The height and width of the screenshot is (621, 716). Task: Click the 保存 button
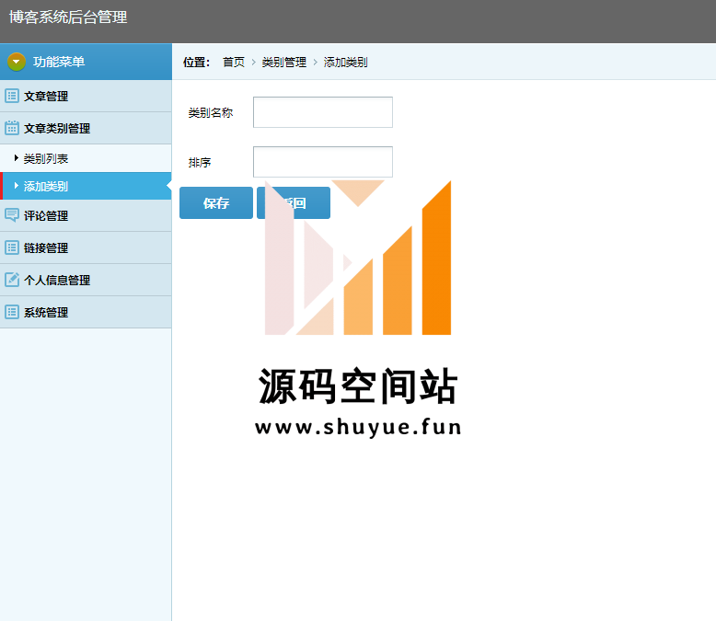point(216,202)
